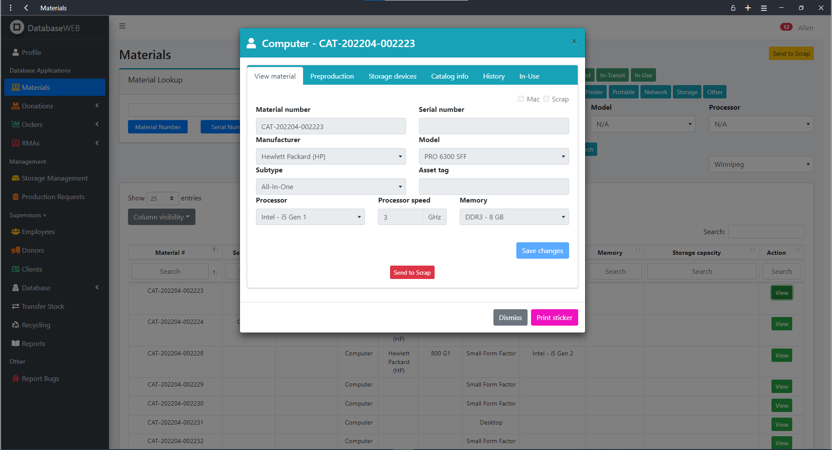Open the Model PRO 6300 SFF dropdown

pyautogui.click(x=494, y=156)
